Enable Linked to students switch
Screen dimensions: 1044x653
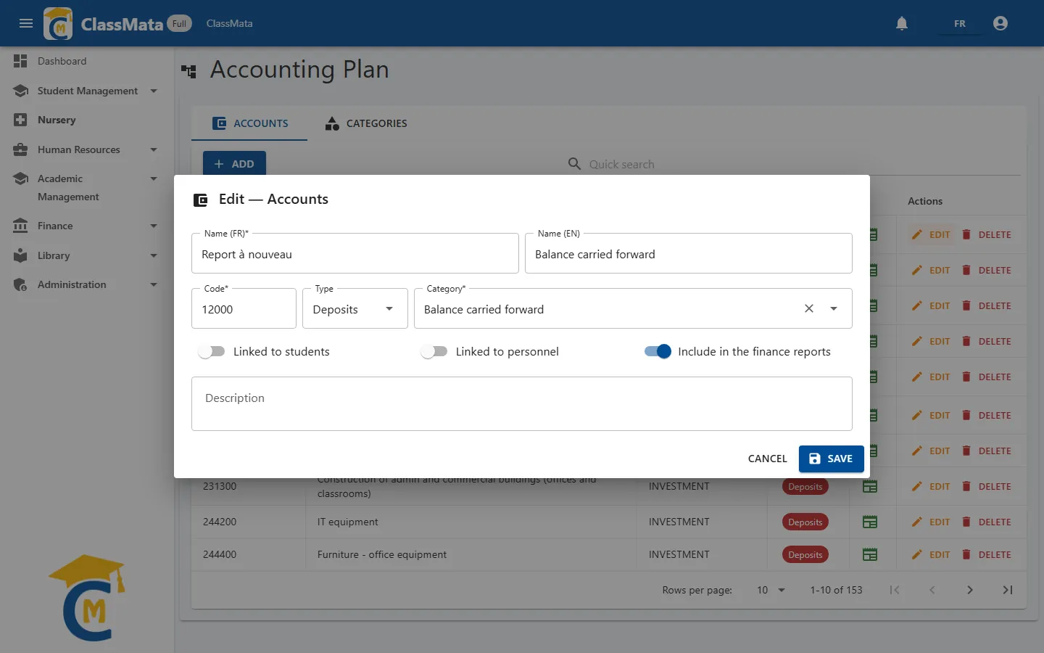pos(211,351)
